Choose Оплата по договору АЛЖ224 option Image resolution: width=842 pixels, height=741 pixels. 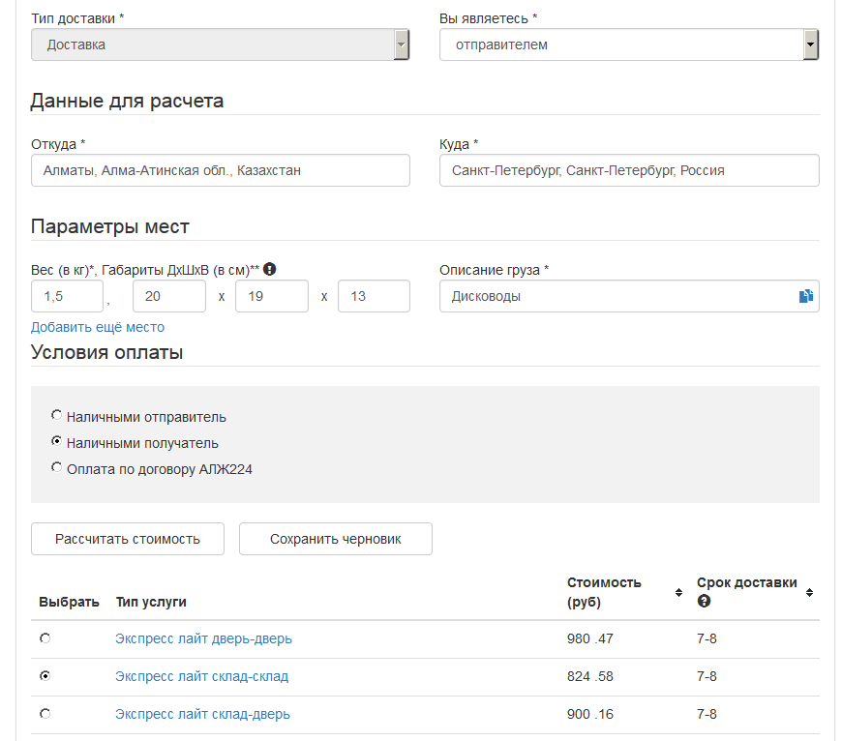point(57,468)
